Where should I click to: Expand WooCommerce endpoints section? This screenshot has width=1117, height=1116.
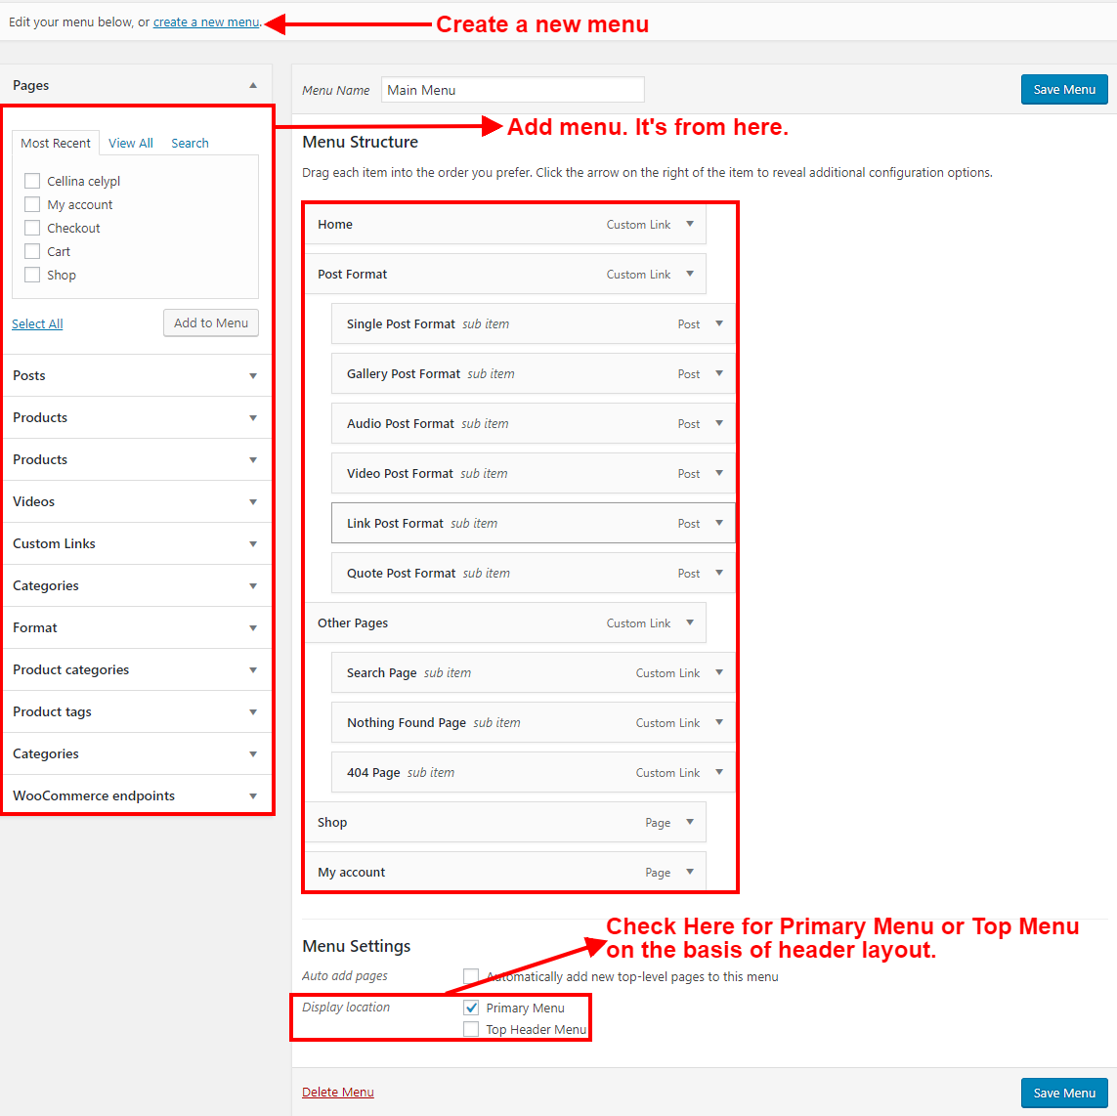[x=137, y=795]
